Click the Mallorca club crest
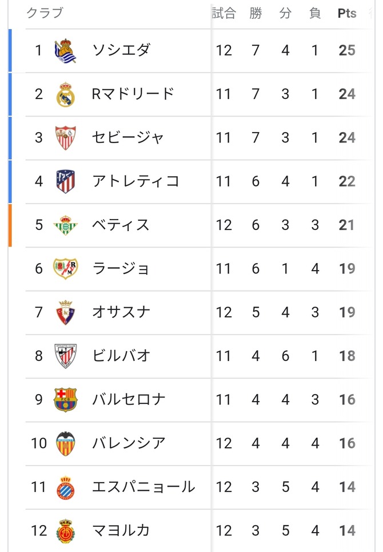383x552 pixels. pyautogui.click(x=65, y=531)
